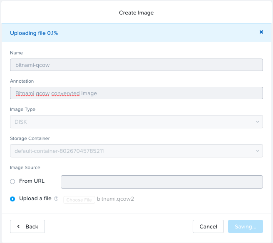
Task: Click the chevron arrow in Image Type field
Action: (x=258, y=122)
